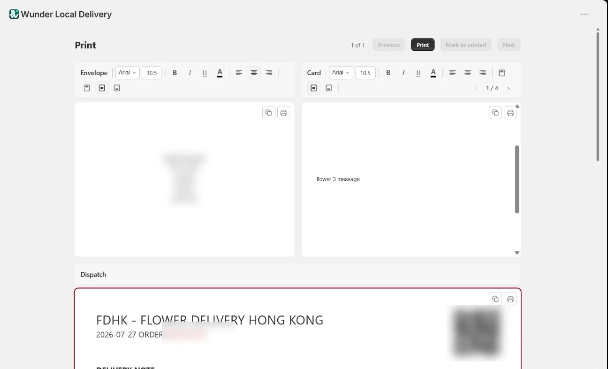Print the Envelope preview only
This screenshot has width=608, height=369.
pyautogui.click(x=284, y=113)
